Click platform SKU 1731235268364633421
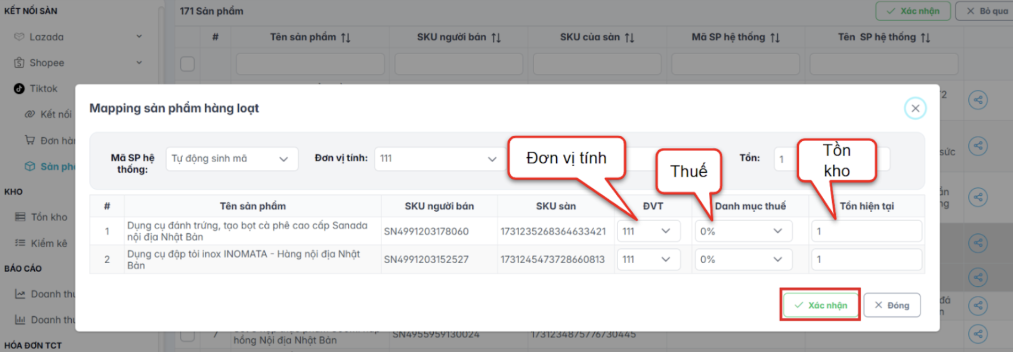Viewport: 1013px width, 352px height. click(553, 231)
